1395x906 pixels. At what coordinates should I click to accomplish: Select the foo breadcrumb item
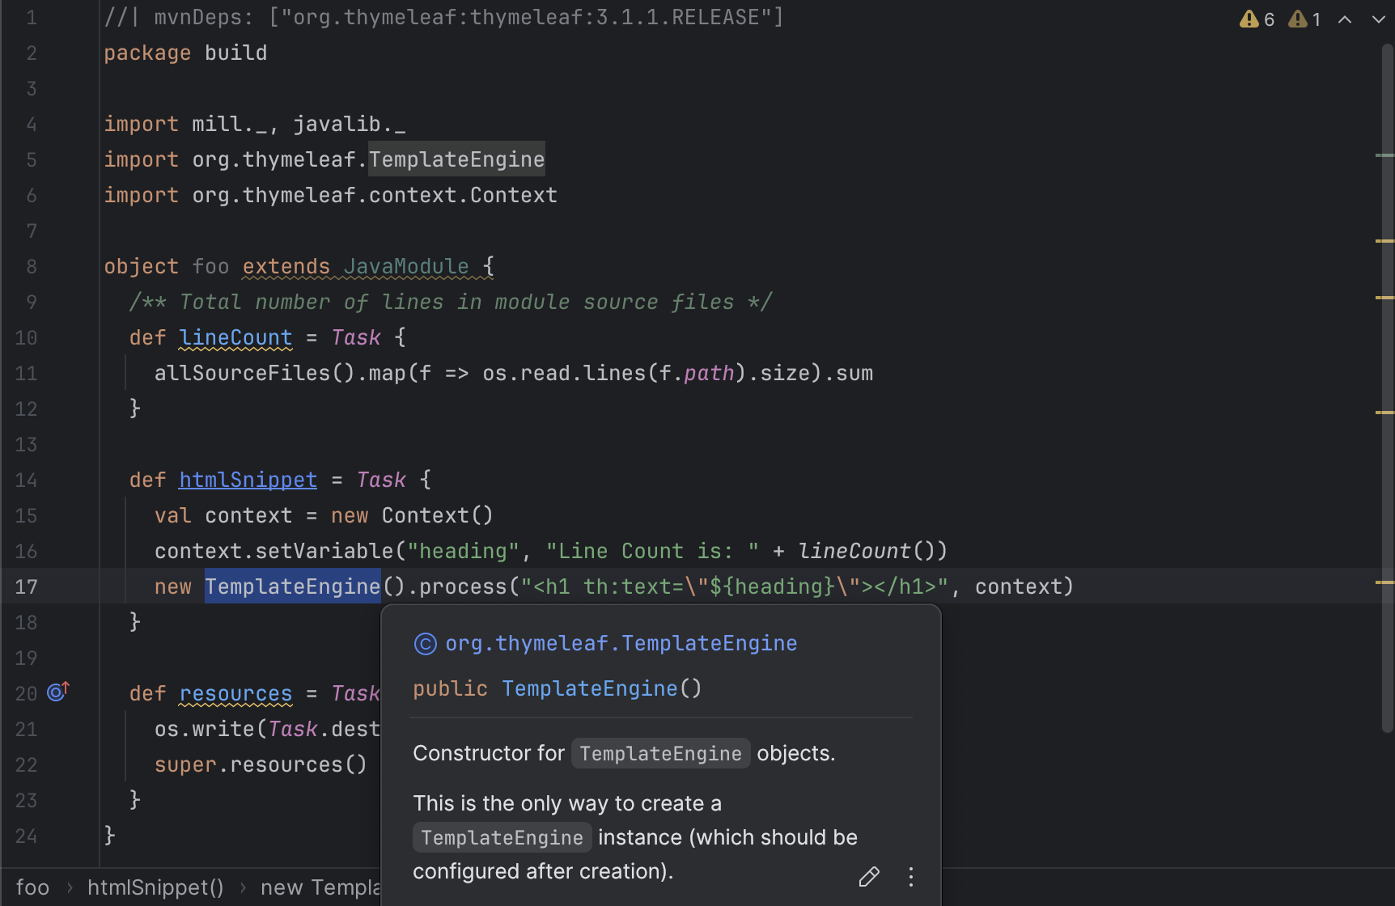pyautogui.click(x=32, y=887)
